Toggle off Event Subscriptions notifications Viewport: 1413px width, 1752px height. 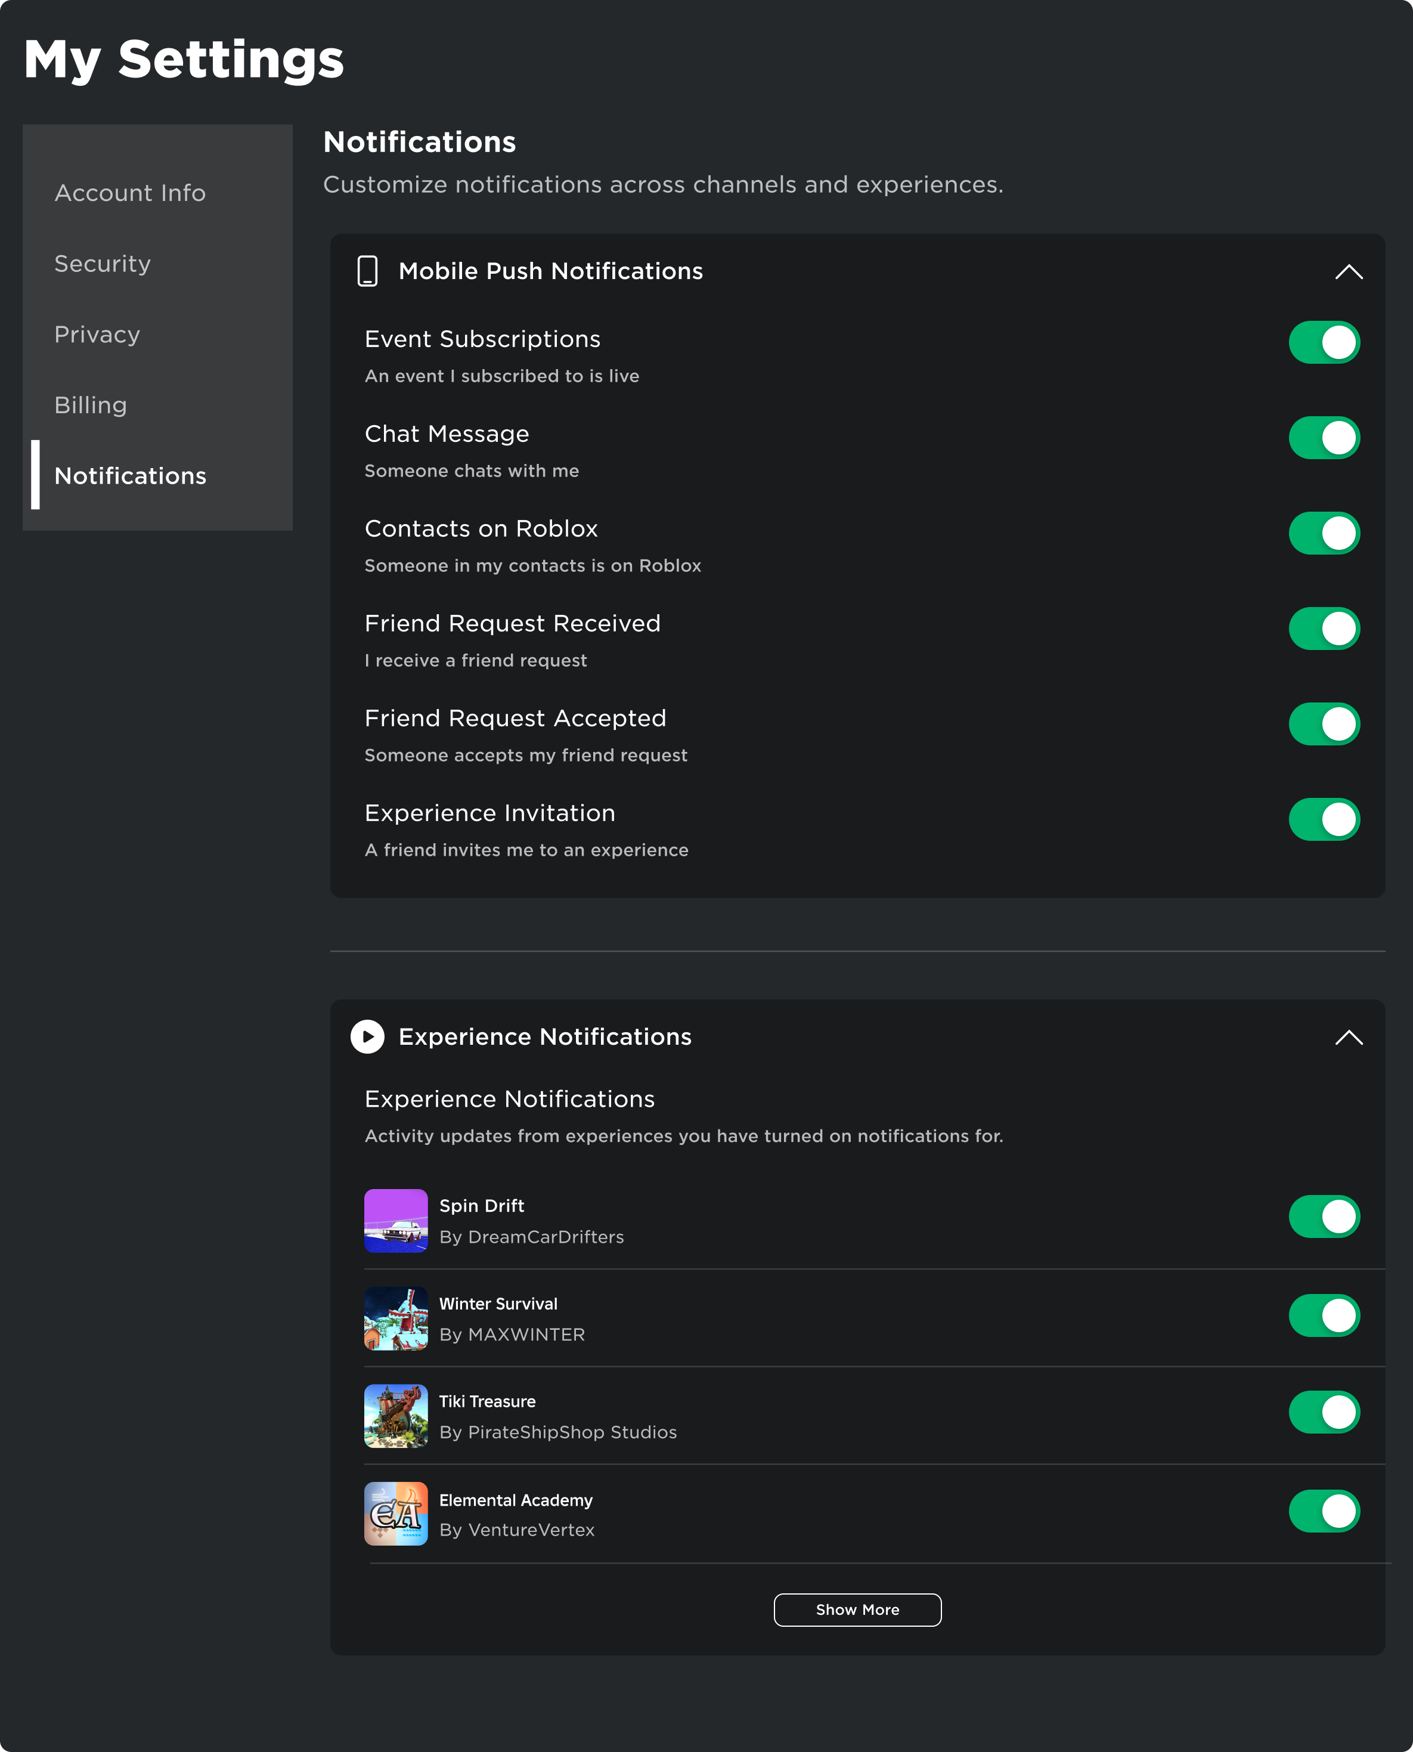[x=1324, y=342]
